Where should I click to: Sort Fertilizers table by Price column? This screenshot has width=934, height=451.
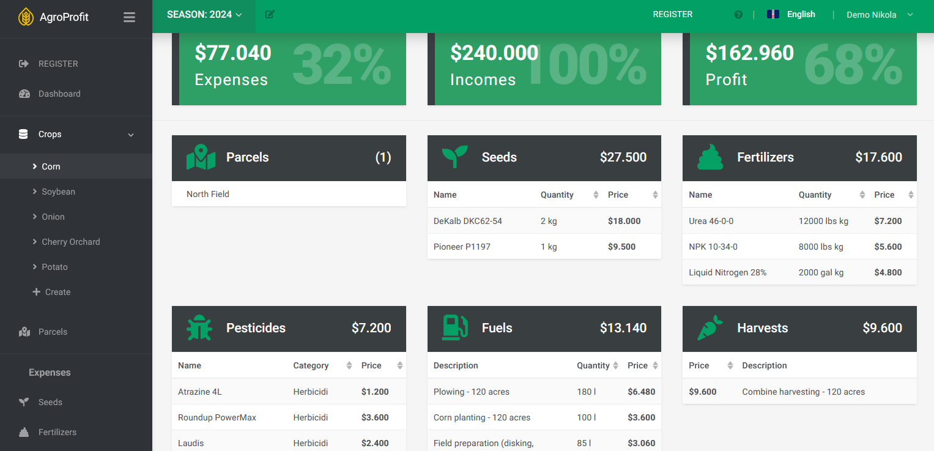pyautogui.click(x=911, y=195)
